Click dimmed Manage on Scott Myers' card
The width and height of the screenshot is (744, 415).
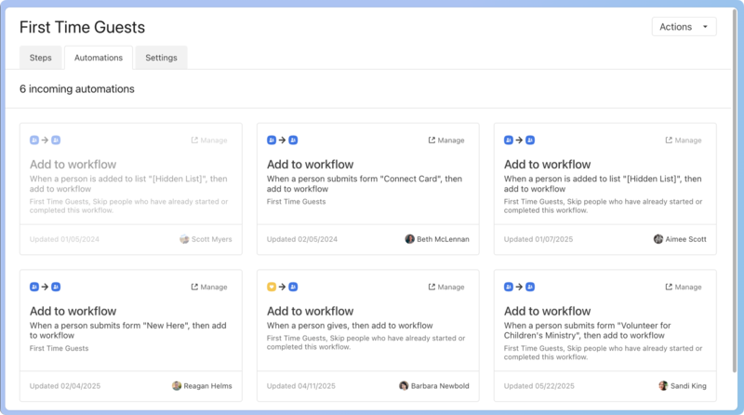[208, 141]
